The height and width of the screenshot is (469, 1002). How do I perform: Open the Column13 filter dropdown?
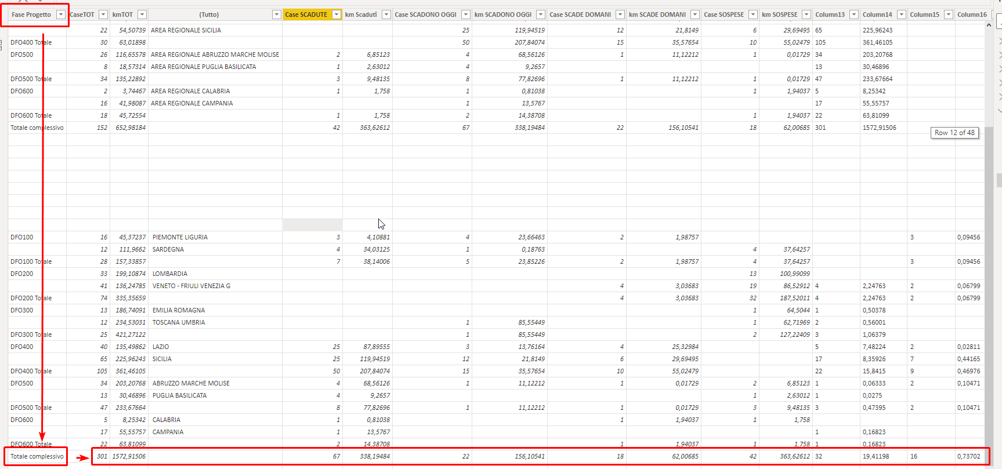coord(854,14)
